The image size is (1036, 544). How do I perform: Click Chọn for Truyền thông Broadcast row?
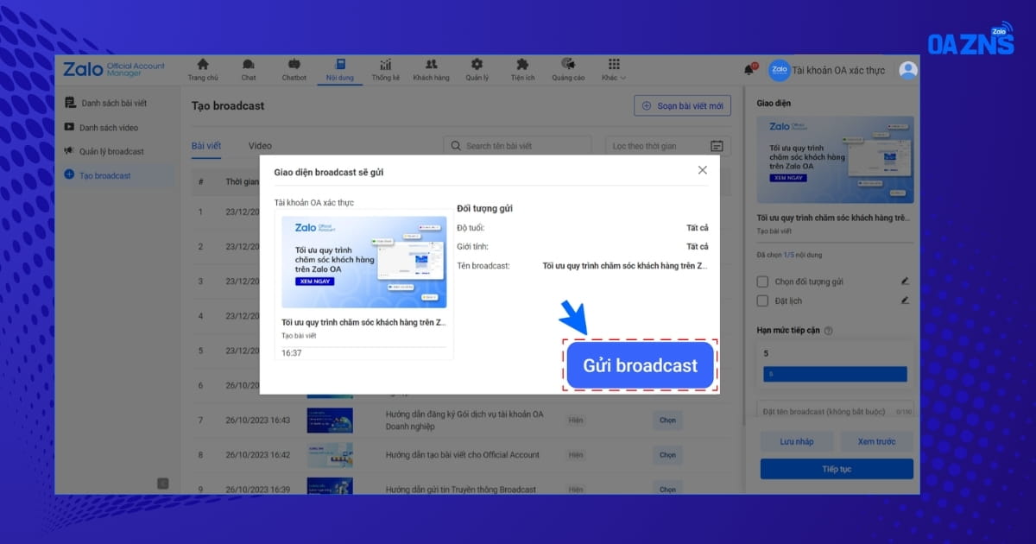tap(667, 489)
